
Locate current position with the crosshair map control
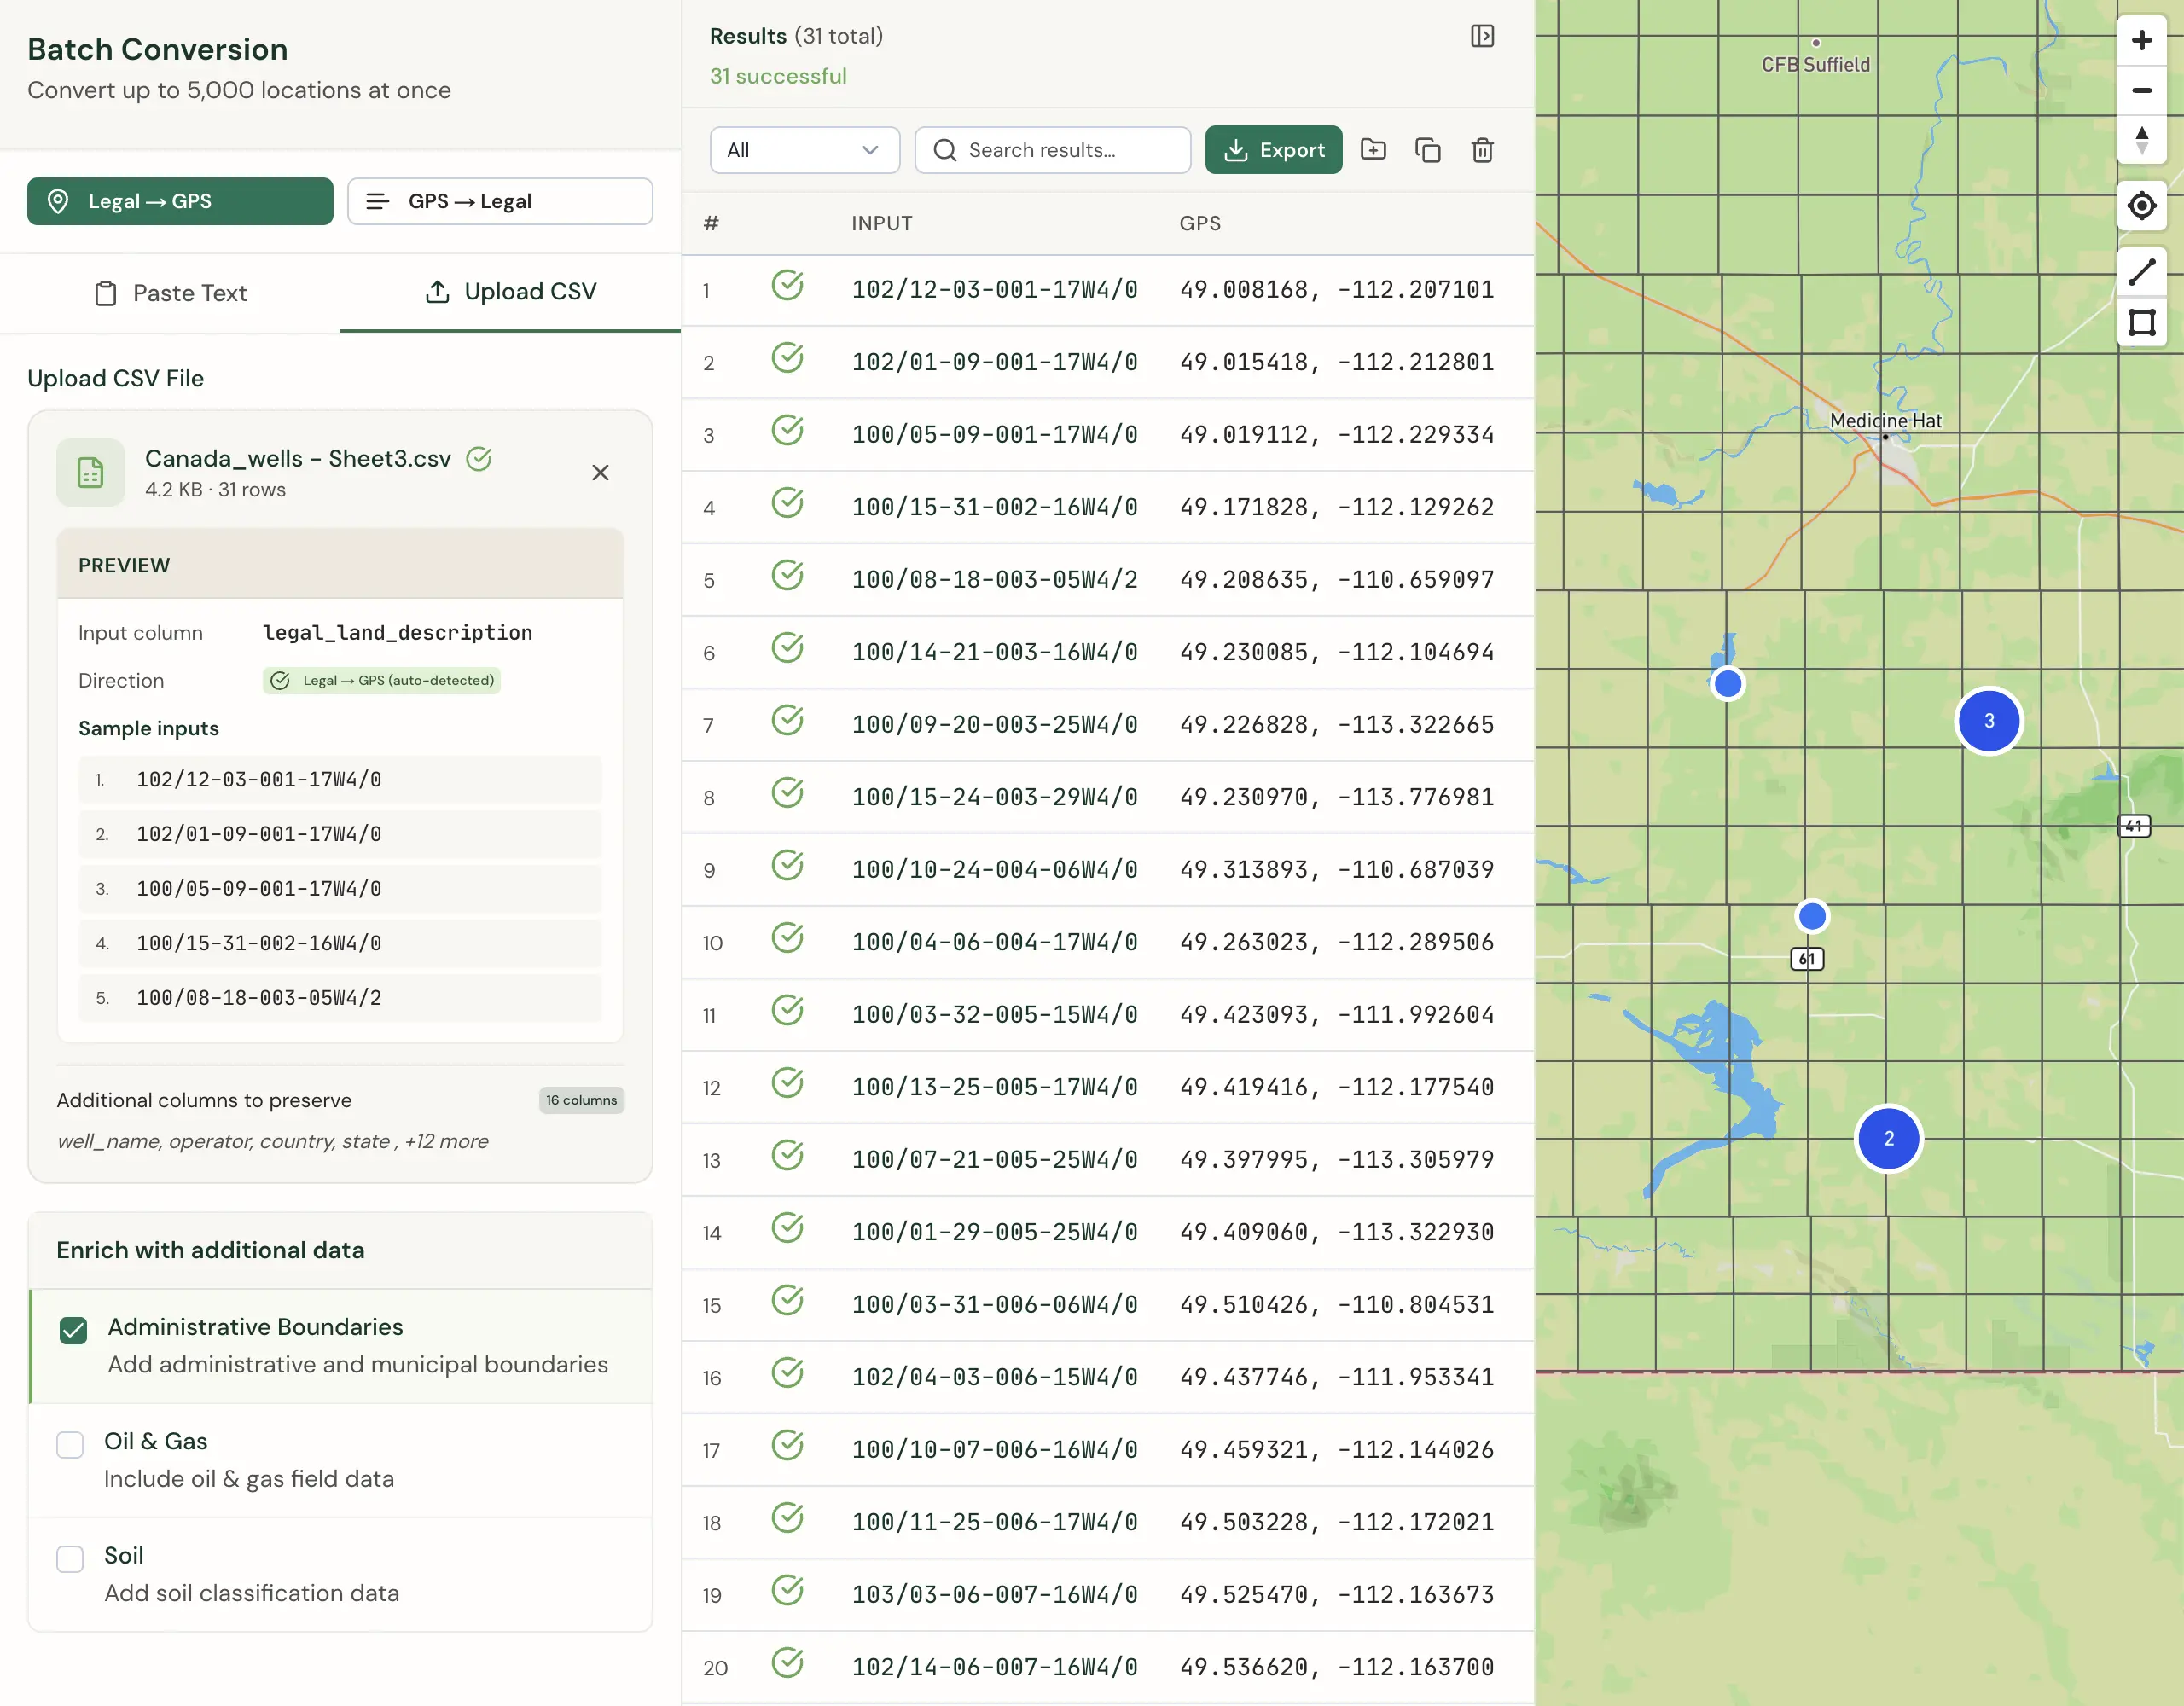click(2143, 206)
